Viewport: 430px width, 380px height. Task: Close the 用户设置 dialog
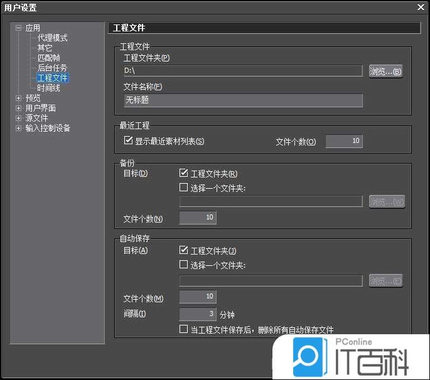(421, 7)
